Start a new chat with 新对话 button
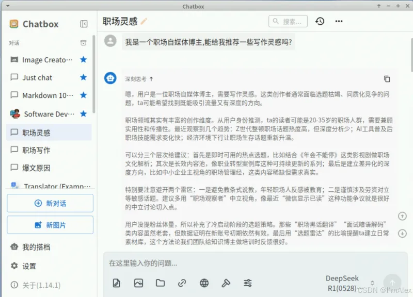413x297 pixels. pyautogui.click(x=50, y=203)
